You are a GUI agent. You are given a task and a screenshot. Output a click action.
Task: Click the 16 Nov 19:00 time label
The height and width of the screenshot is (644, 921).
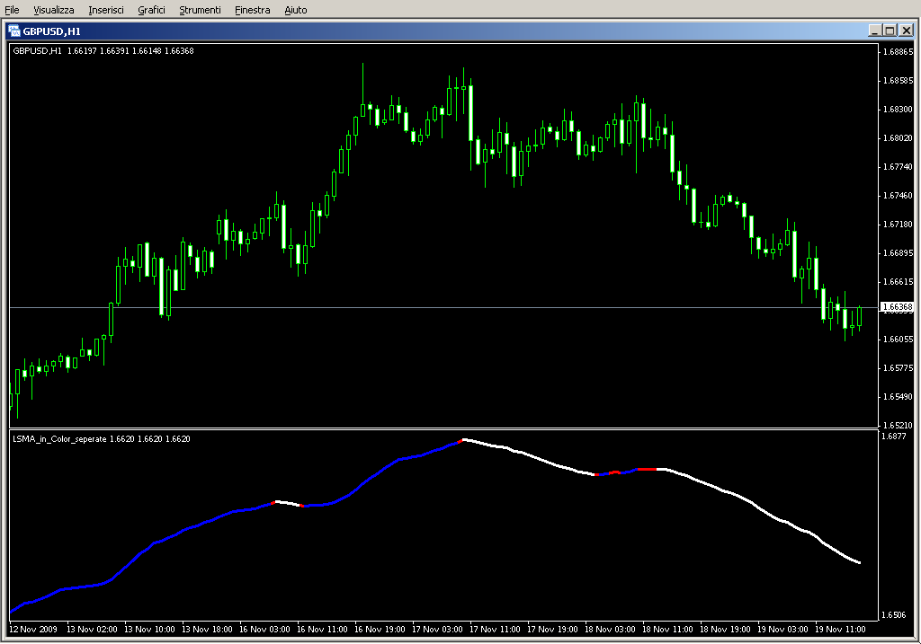[x=380, y=630]
